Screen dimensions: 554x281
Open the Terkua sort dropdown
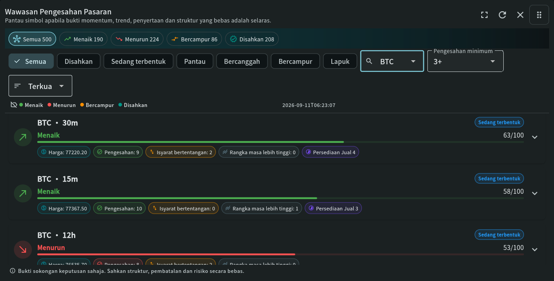[40, 86]
